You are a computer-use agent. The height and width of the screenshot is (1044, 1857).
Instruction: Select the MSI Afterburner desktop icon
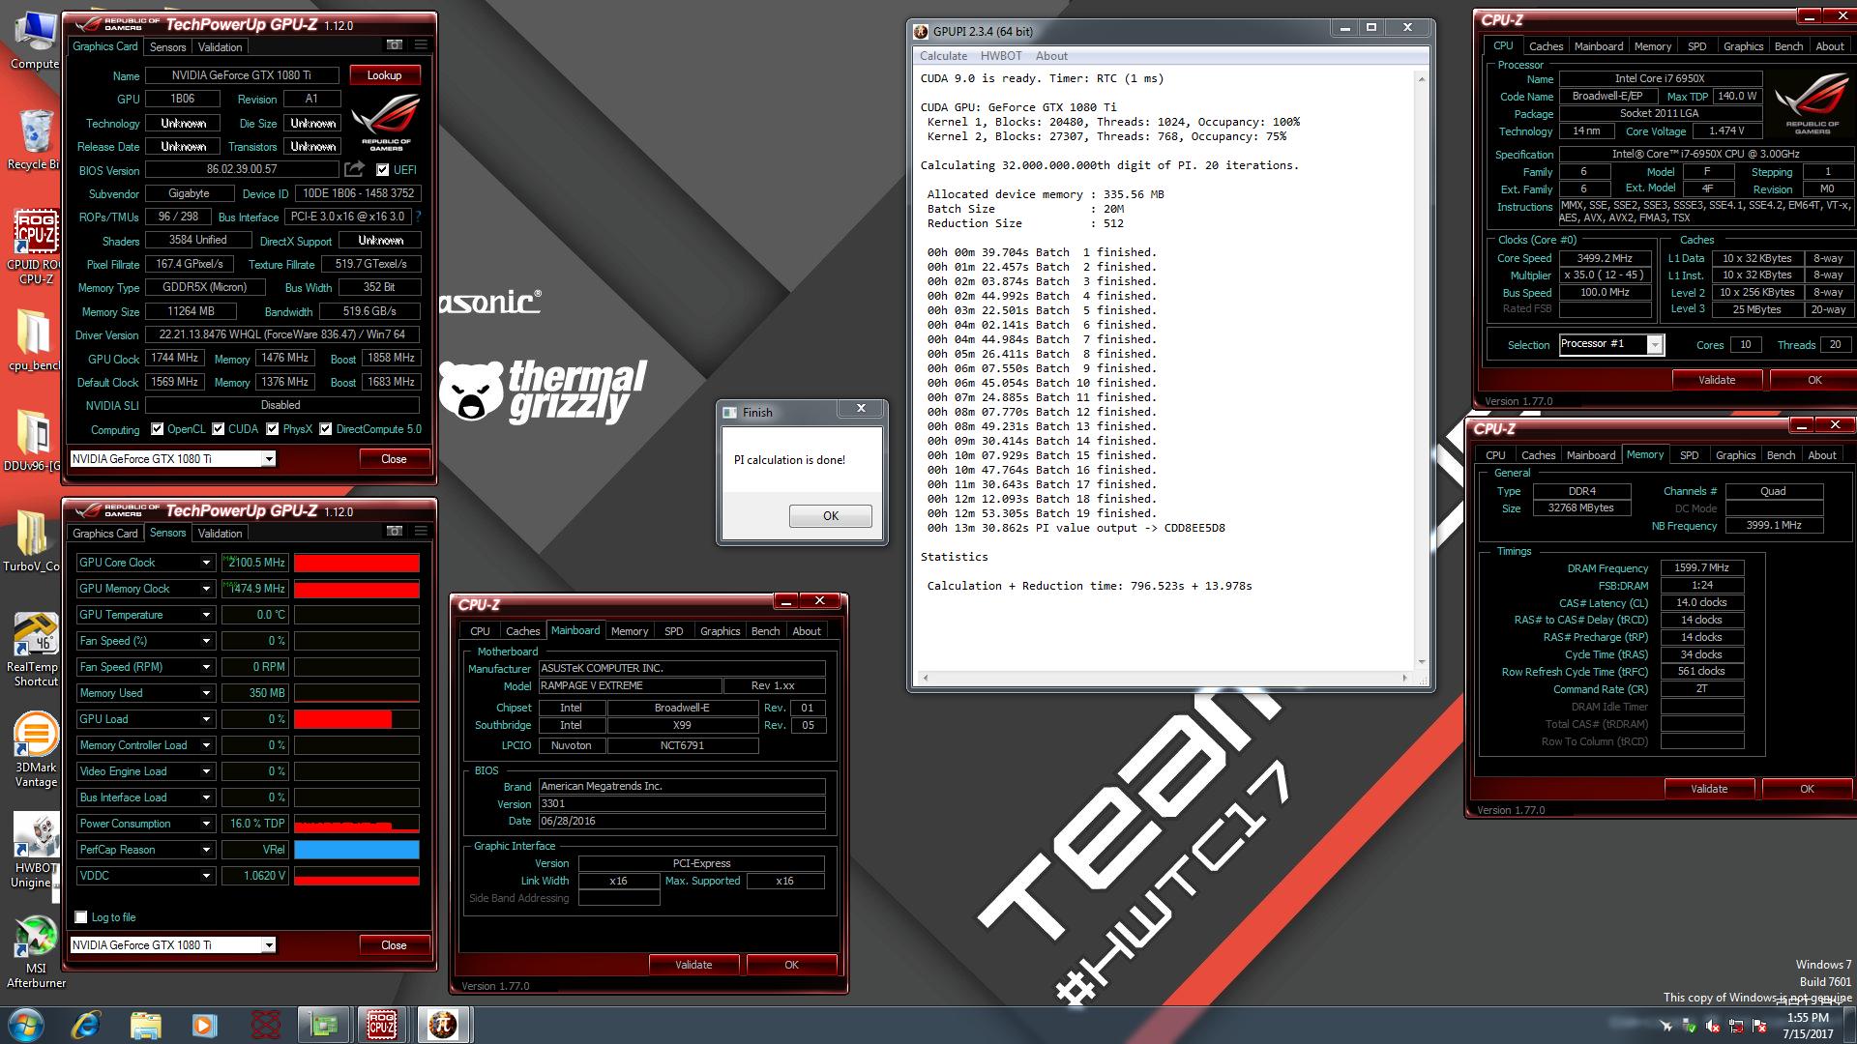(x=35, y=951)
